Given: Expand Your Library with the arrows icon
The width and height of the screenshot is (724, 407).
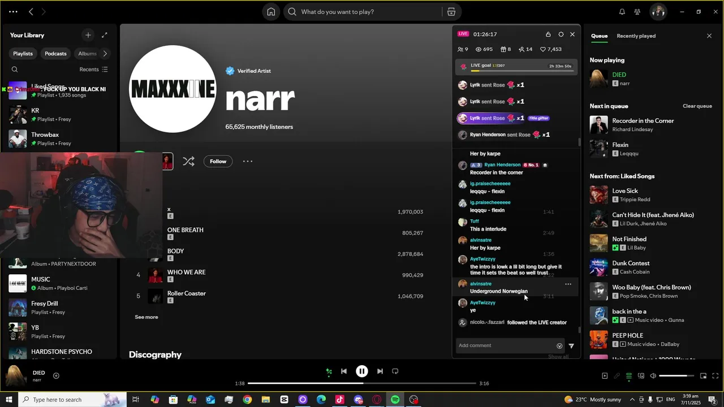Looking at the screenshot, I should click(x=105, y=35).
